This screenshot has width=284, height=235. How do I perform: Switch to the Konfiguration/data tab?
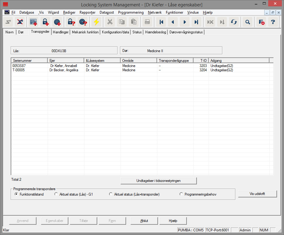pyautogui.click(x=115, y=32)
